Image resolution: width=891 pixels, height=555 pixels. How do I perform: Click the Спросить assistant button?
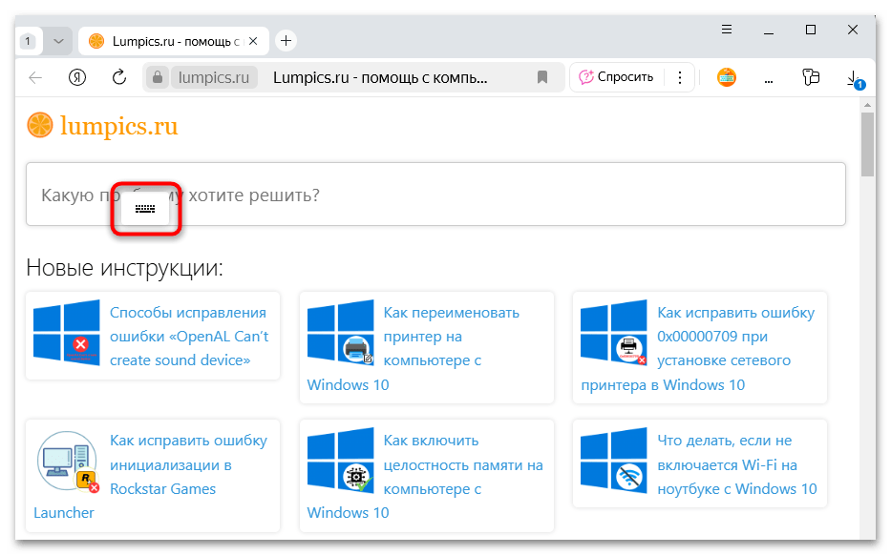click(x=617, y=77)
